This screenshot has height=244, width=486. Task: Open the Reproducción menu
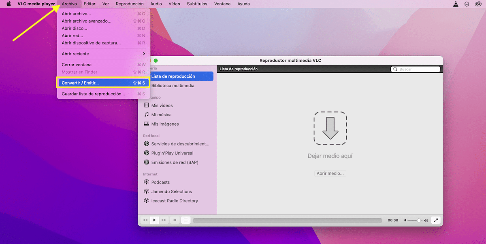130,4
